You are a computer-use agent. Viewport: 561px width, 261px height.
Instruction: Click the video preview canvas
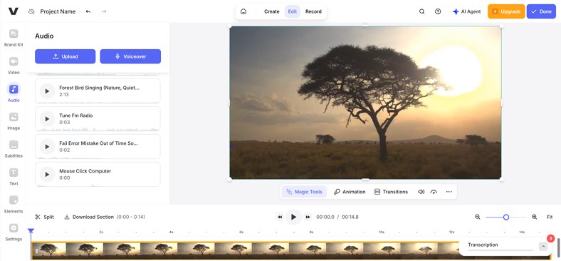pos(365,102)
